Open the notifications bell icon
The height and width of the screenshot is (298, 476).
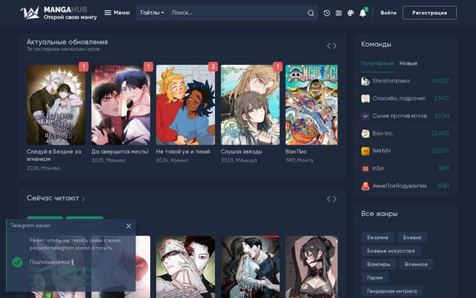363,13
